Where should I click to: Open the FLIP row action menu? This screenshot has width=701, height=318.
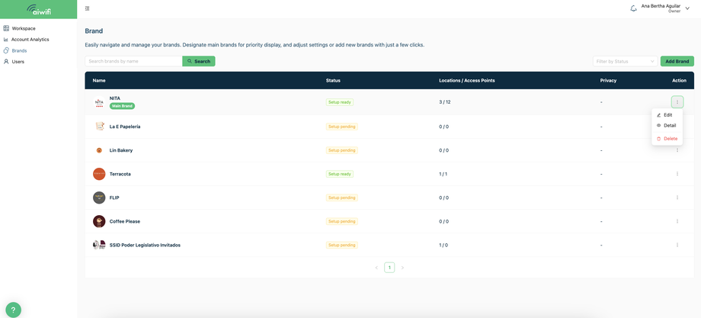click(677, 198)
